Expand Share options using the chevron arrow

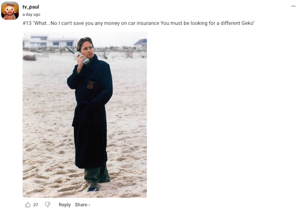[89, 205]
